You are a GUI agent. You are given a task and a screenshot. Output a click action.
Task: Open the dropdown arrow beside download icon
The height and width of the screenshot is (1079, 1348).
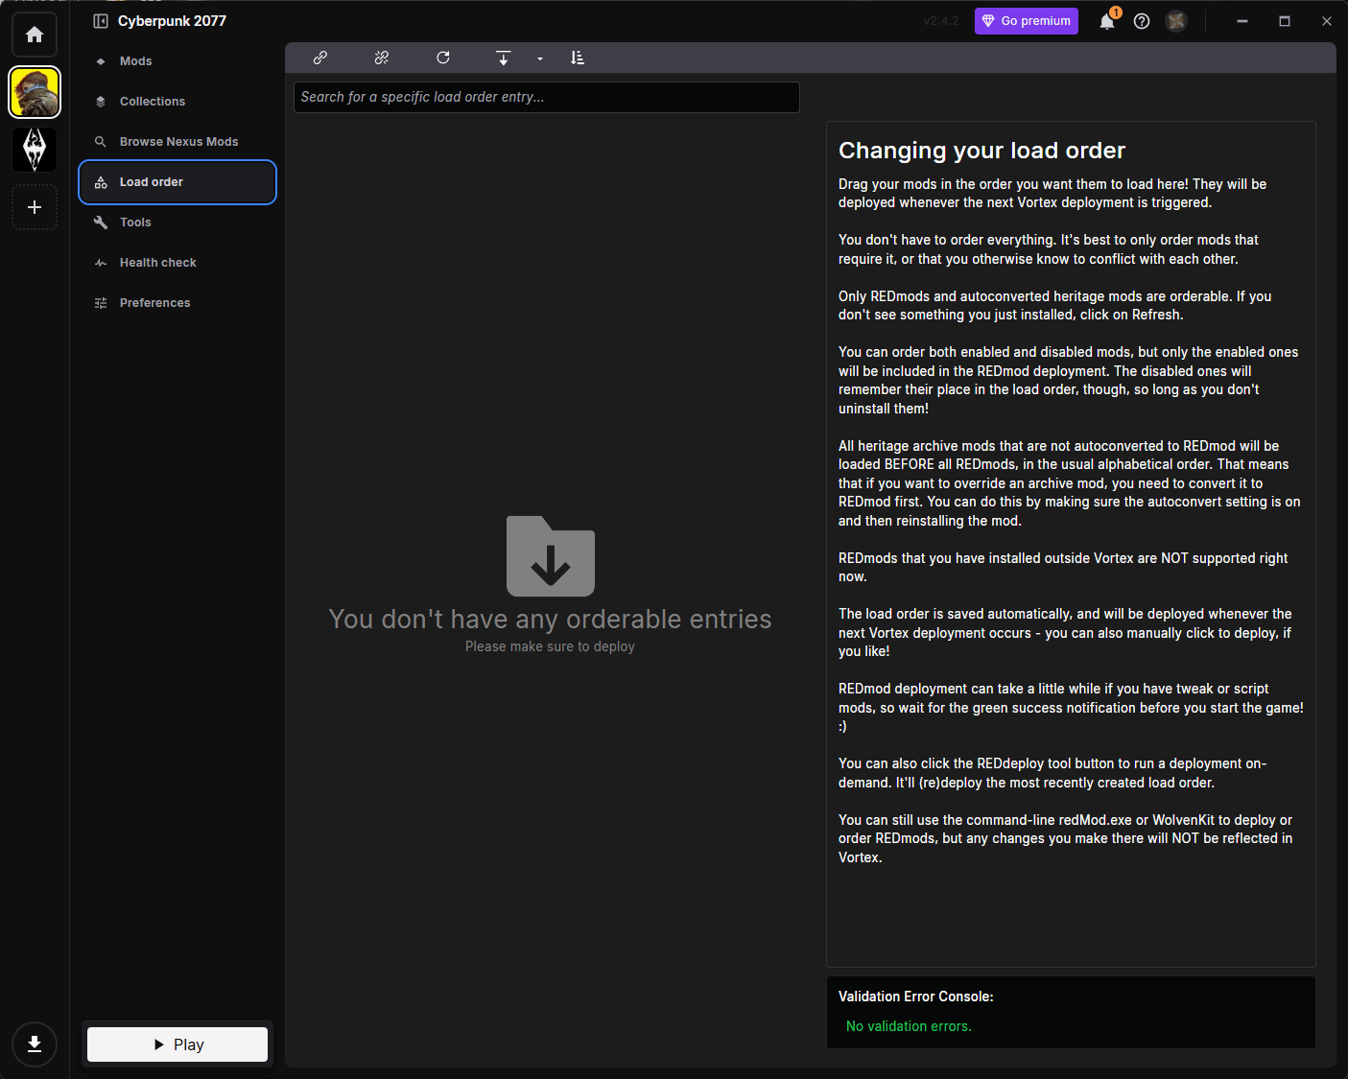(540, 59)
